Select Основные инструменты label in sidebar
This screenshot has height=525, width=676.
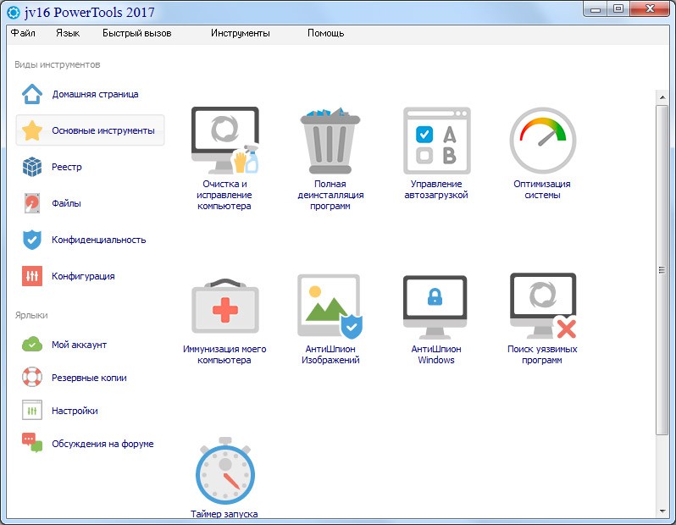point(103,130)
